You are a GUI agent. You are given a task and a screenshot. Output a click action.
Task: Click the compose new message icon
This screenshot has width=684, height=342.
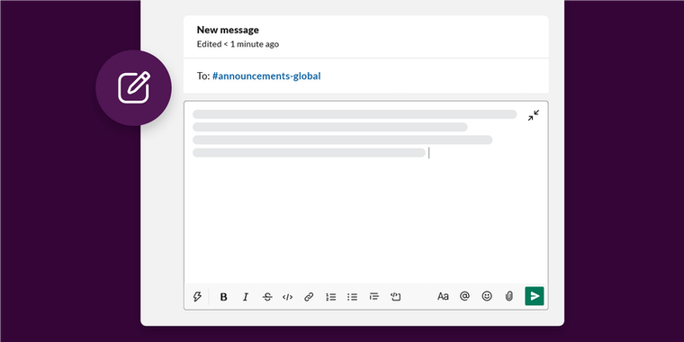(x=133, y=87)
